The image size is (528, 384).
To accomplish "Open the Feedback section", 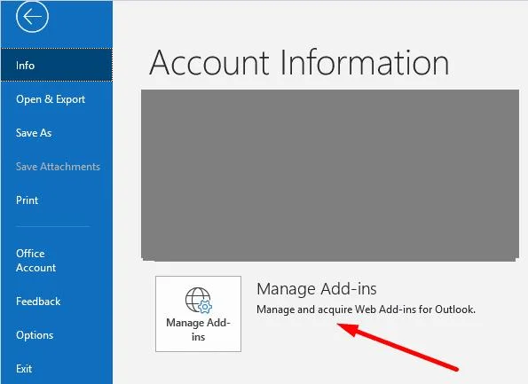I will pos(57,302).
